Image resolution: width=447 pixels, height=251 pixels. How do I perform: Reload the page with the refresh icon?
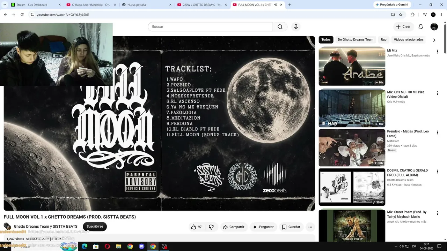[22, 15]
